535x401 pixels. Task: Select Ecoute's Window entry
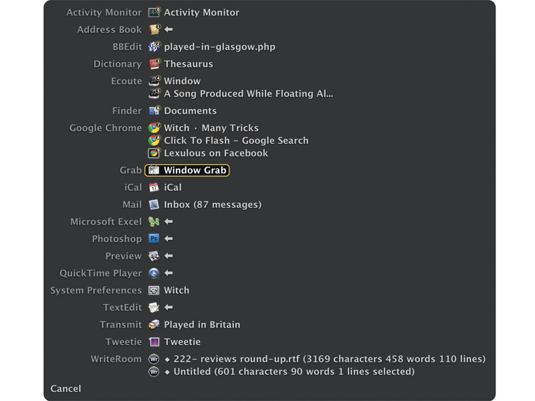[x=182, y=81]
